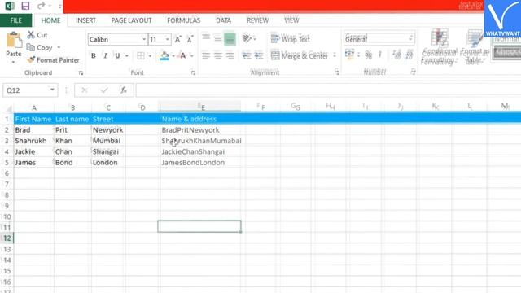This screenshot has height=293, width=521.
Task: Open the font name Calibri dropdown
Action: pos(144,39)
